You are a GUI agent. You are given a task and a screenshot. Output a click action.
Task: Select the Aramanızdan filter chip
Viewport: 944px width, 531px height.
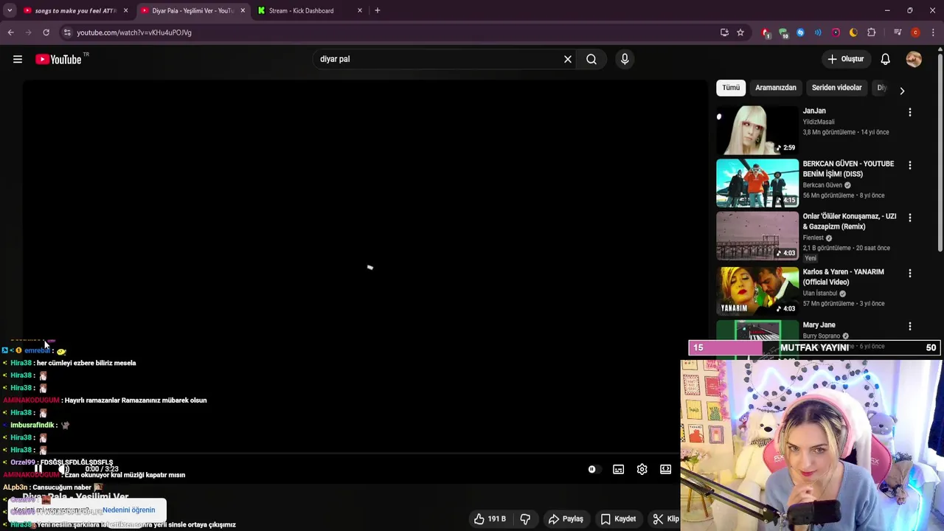(776, 88)
